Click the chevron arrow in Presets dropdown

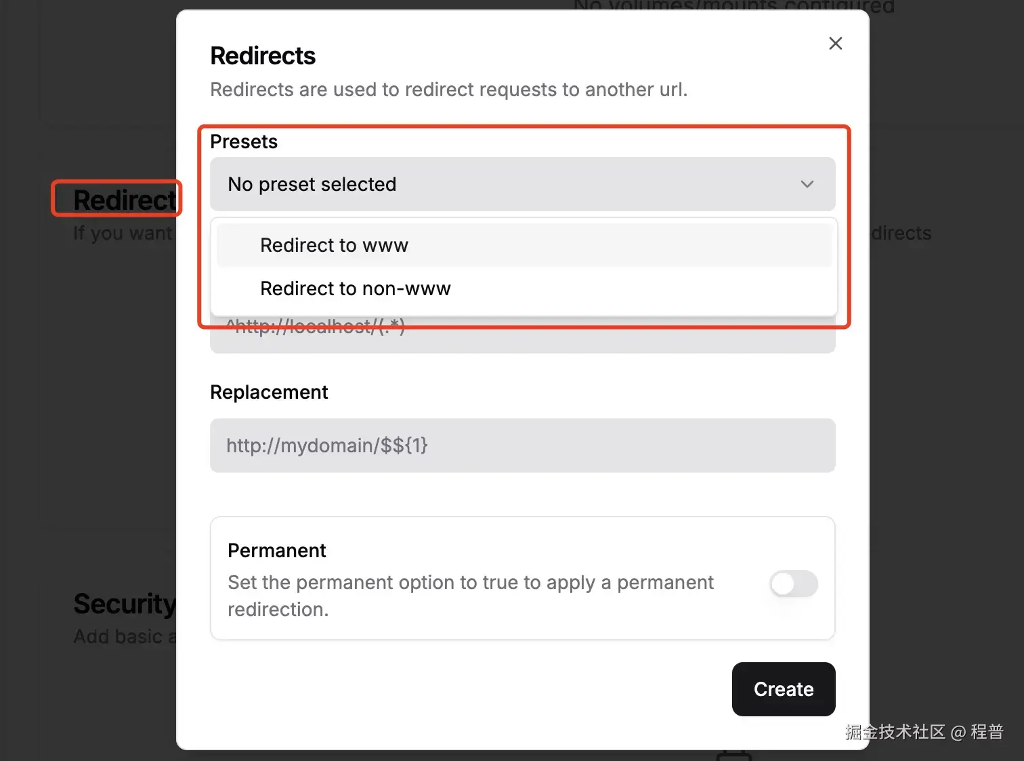point(807,184)
